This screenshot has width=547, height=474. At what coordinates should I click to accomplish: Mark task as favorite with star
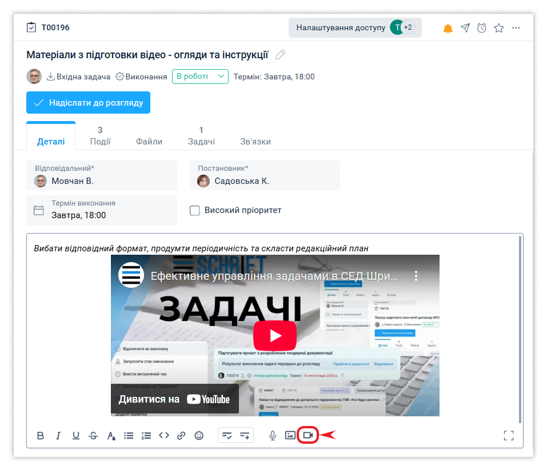[x=498, y=28]
